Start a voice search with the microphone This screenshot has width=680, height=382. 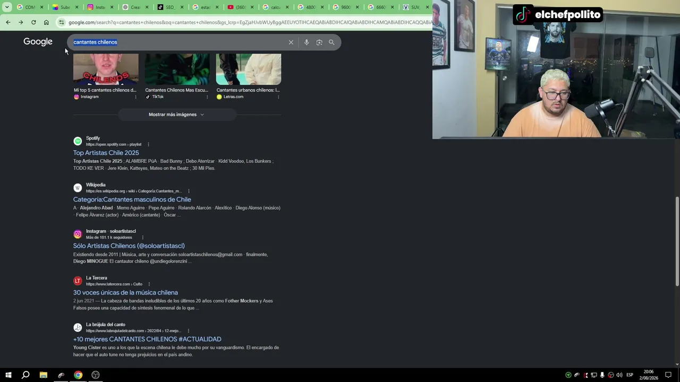point(307,42)
